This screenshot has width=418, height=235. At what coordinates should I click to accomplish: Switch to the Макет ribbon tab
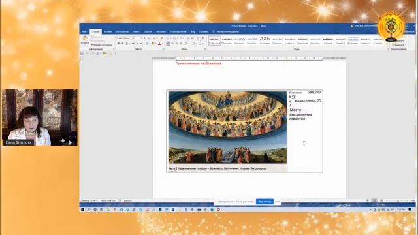pyautogui.click(x=136, y=31)
